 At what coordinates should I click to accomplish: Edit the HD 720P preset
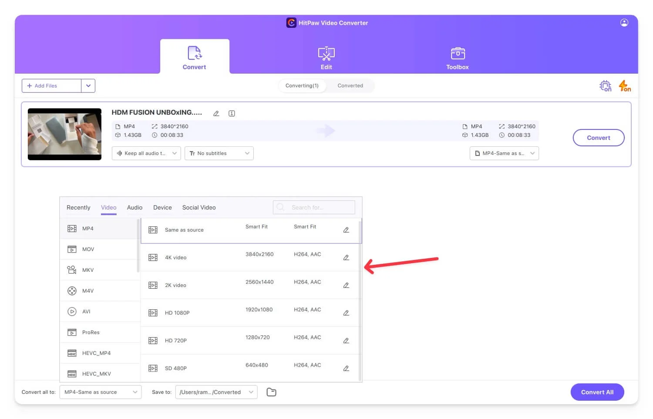click(x=346, y=341)
